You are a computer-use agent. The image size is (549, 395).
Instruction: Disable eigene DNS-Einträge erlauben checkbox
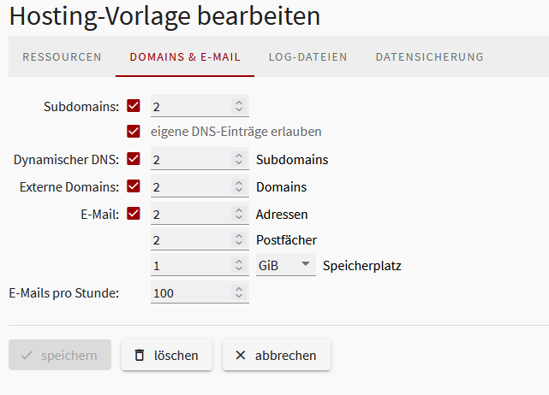[x=134, y=132]
